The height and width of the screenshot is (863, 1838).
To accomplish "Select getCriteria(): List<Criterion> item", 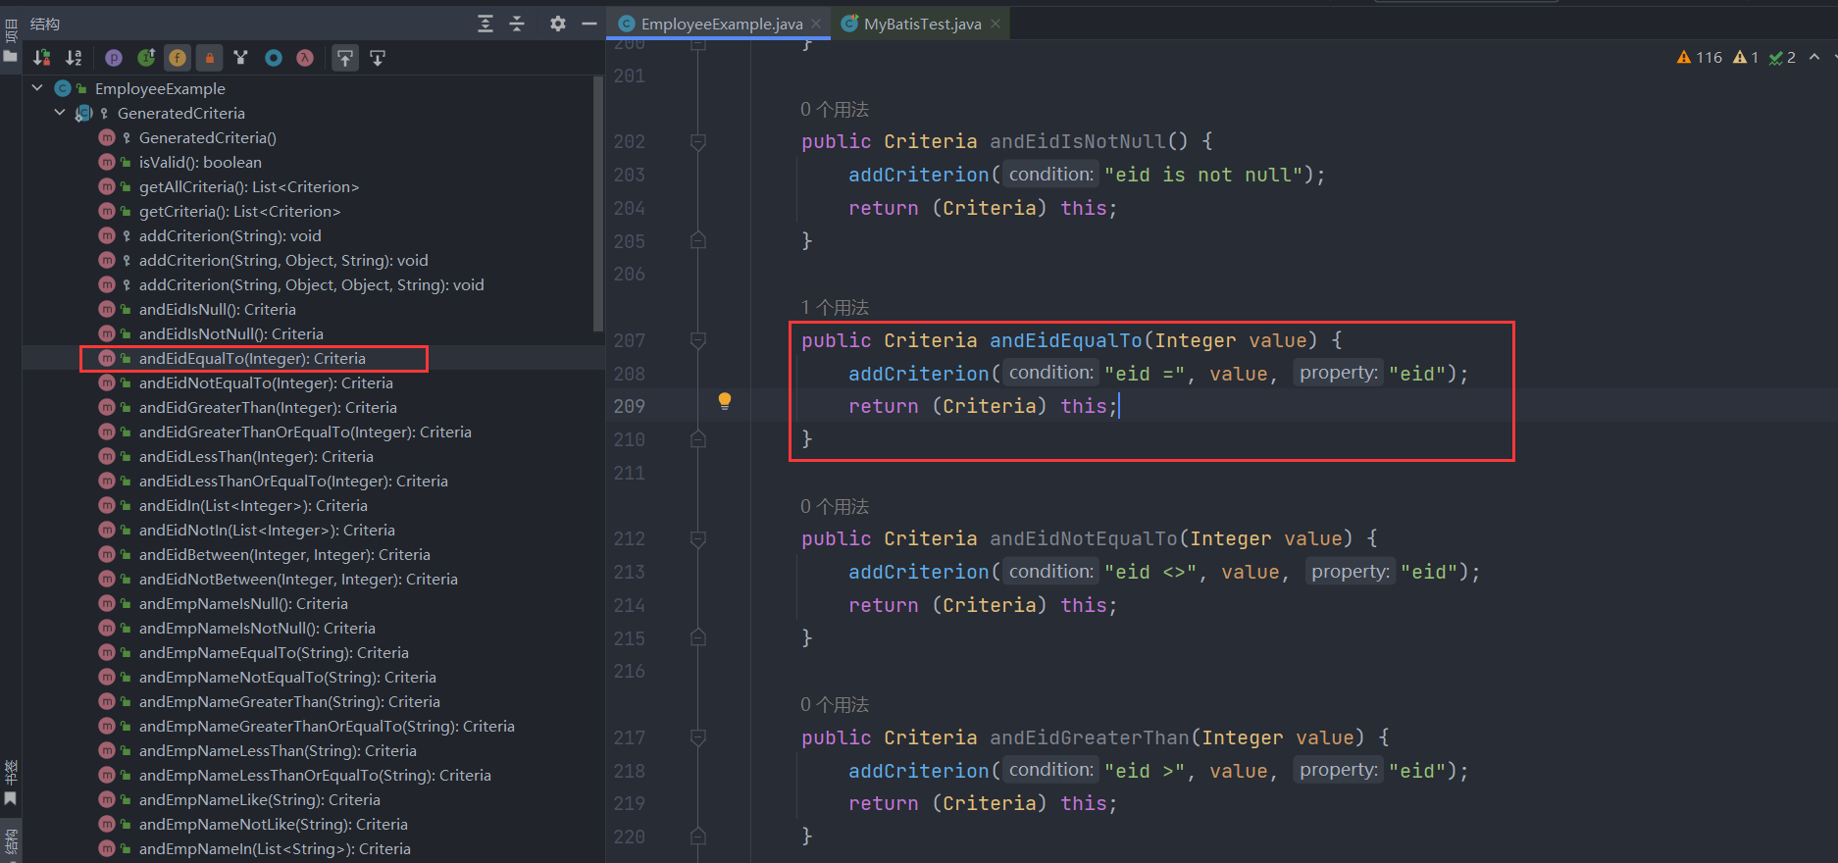I will click(x=239, y=211).
